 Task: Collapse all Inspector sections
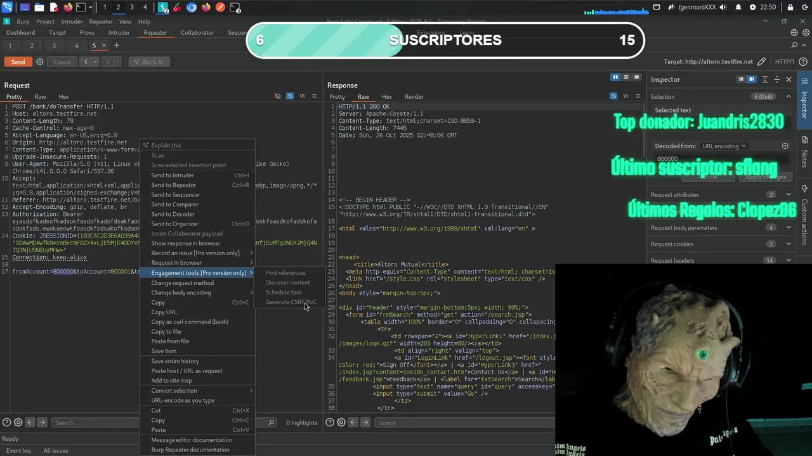pos(776,79)
